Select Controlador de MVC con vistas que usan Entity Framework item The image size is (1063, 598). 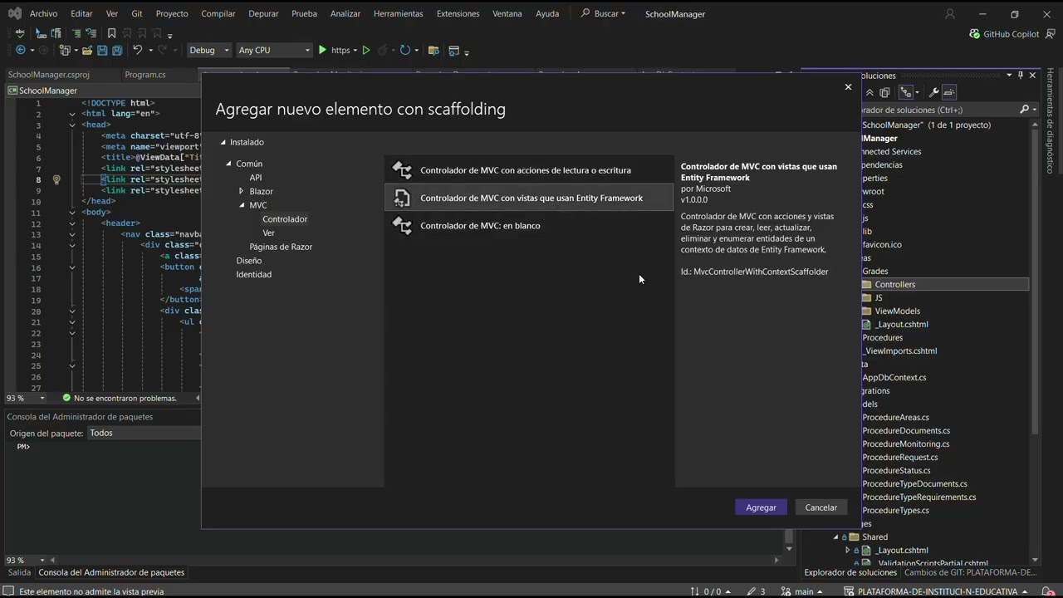pyautogui.click(x=529, y=198)
